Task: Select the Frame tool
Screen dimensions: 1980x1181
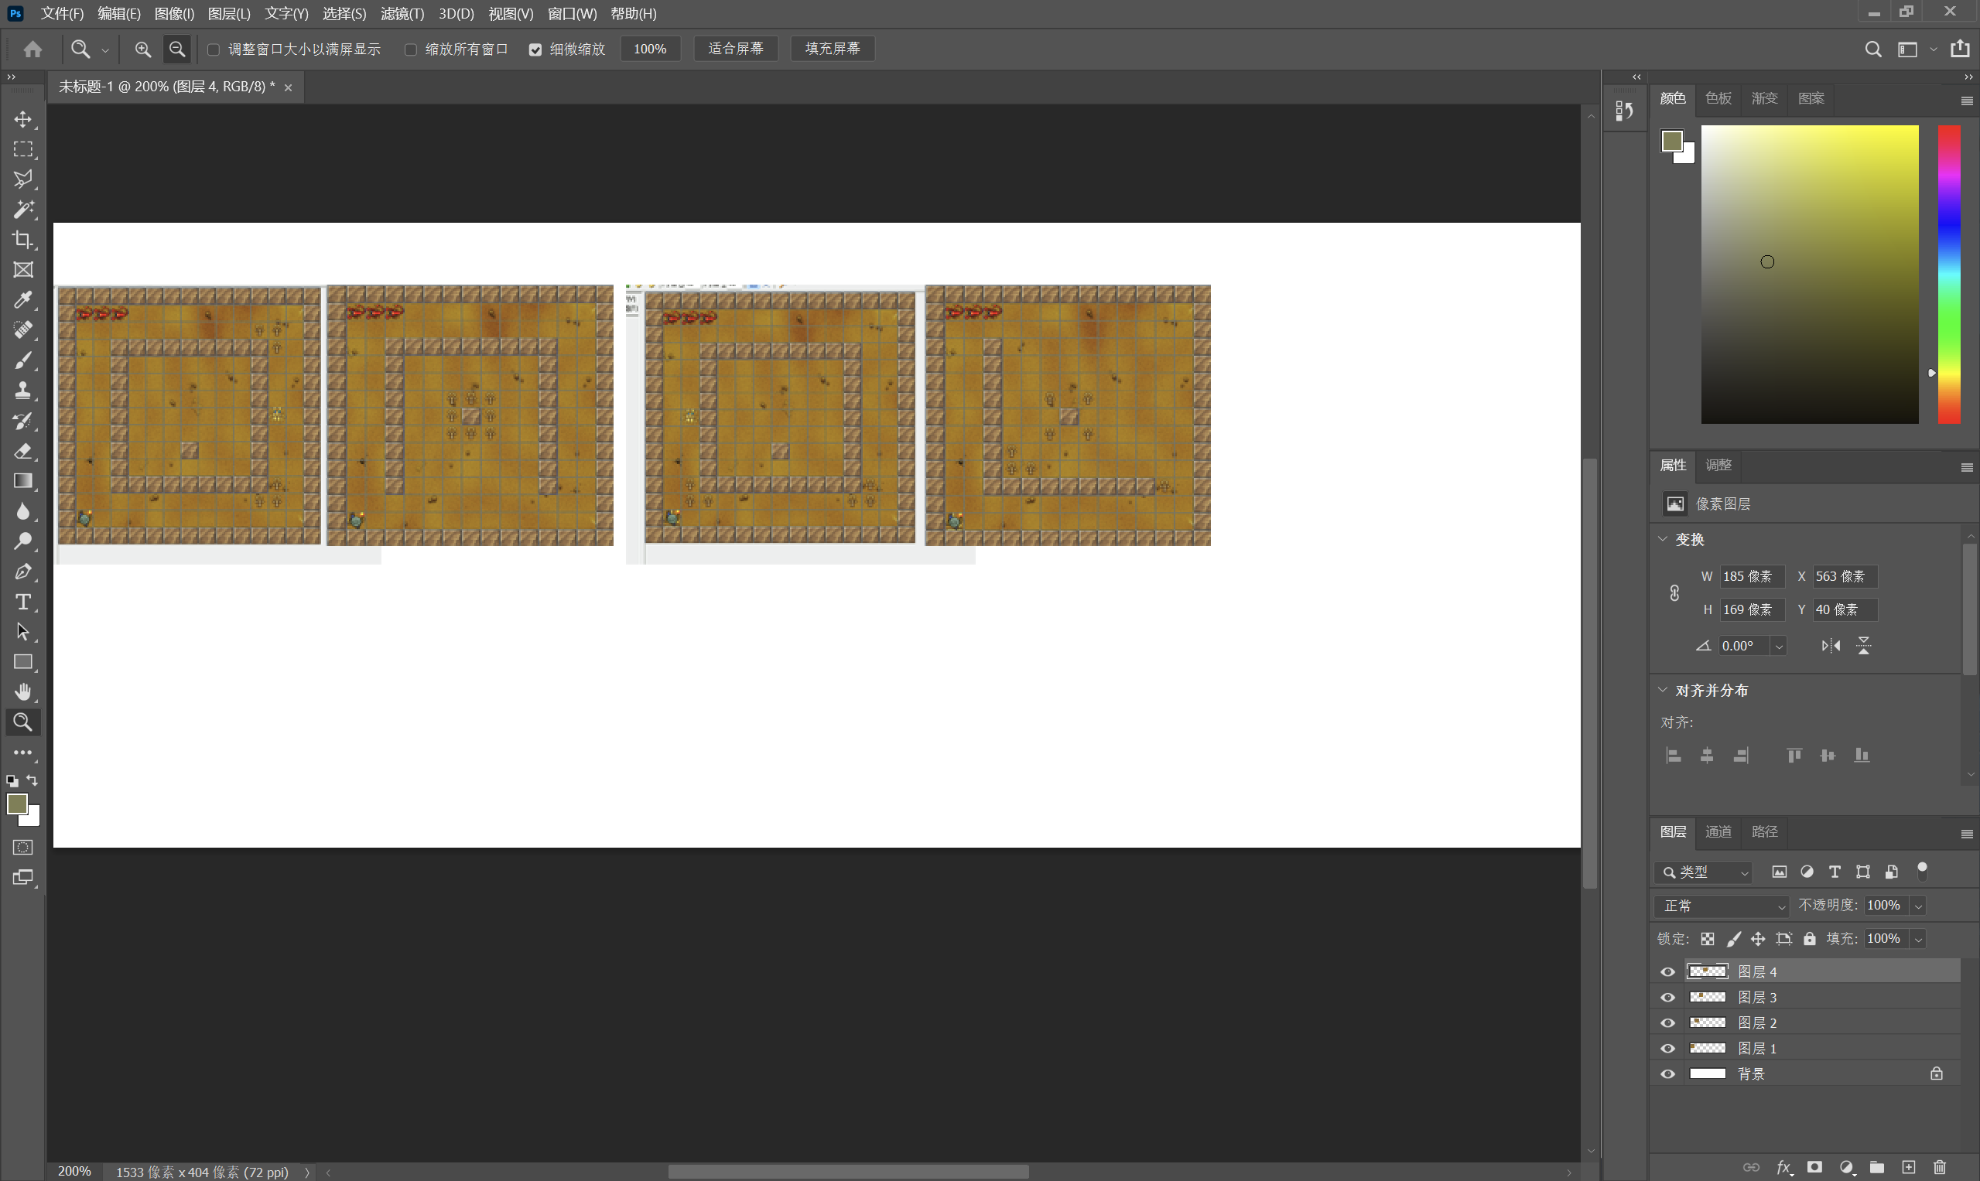Action: tap(23, 270)
